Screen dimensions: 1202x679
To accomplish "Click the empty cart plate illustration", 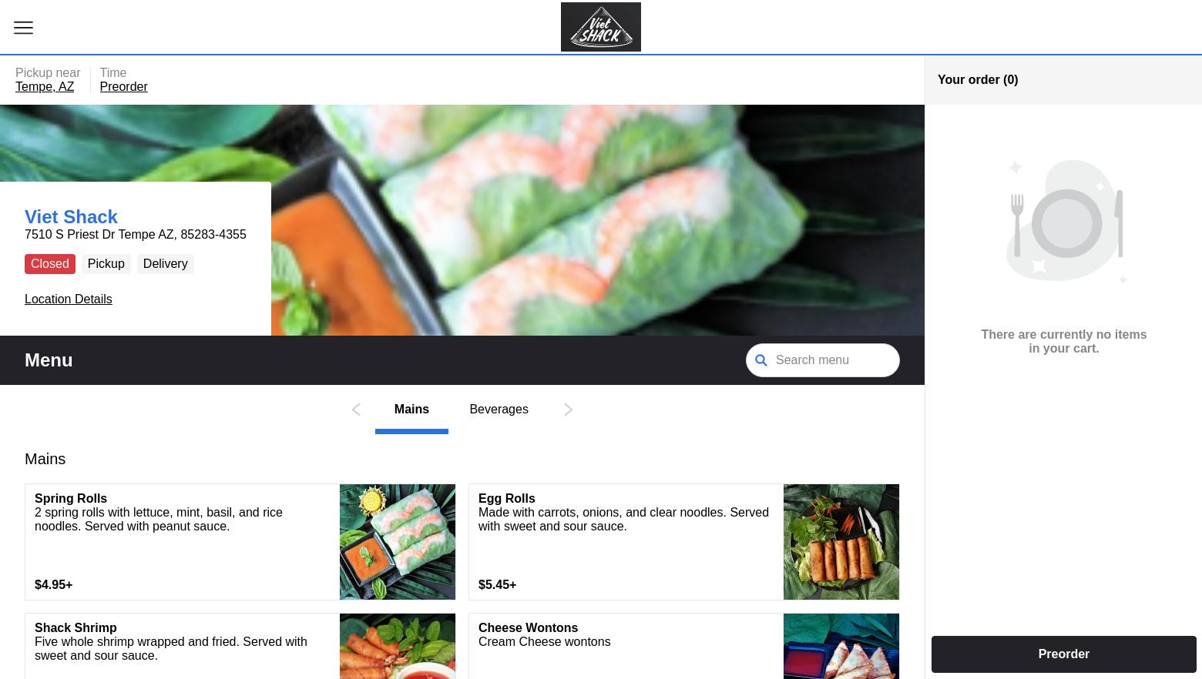I will click(x=1064, y=222).
